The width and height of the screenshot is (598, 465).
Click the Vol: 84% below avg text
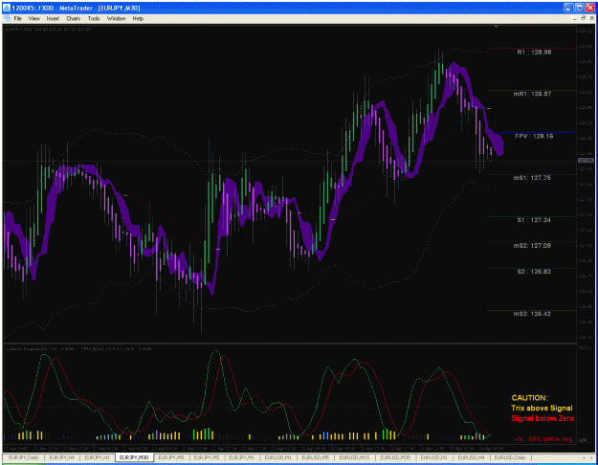coord(543,439)
